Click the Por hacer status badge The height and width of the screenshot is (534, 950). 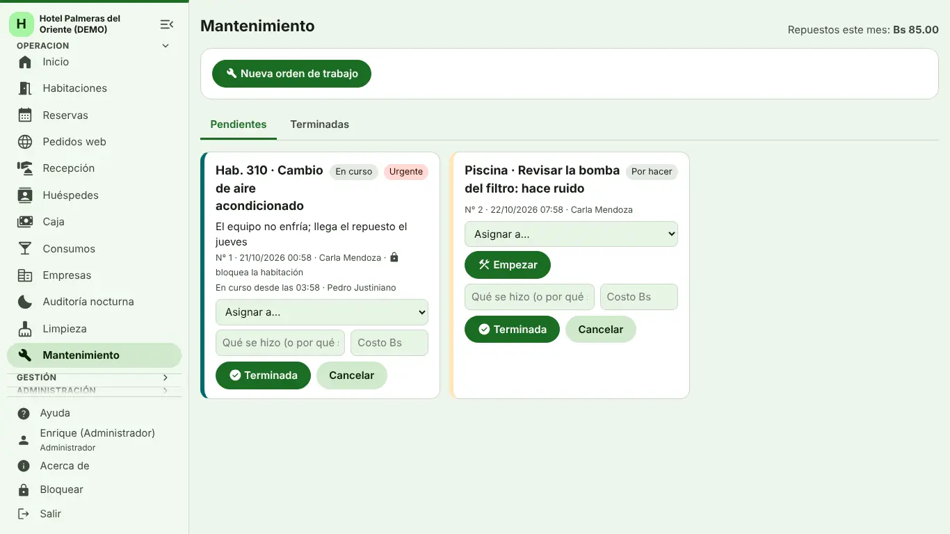652,172
